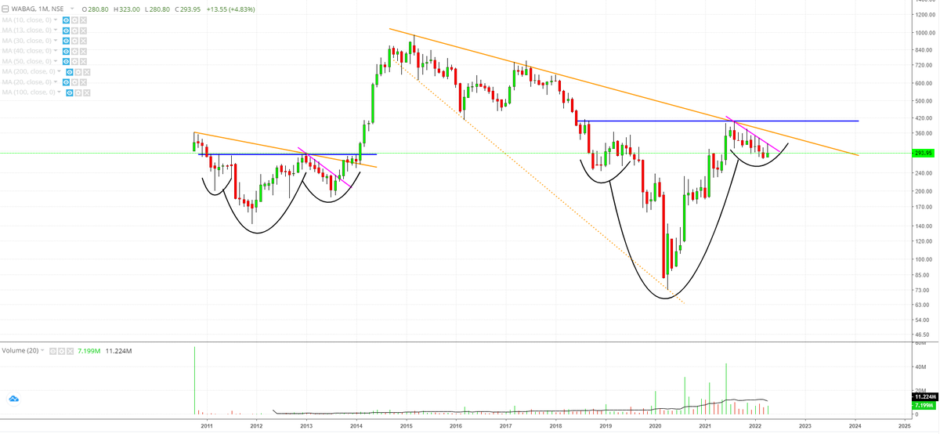The image size is (940, 434).
Task: Expand dropdown arrow of MA (200, close, 0)
Action: [x=59, y=71]
